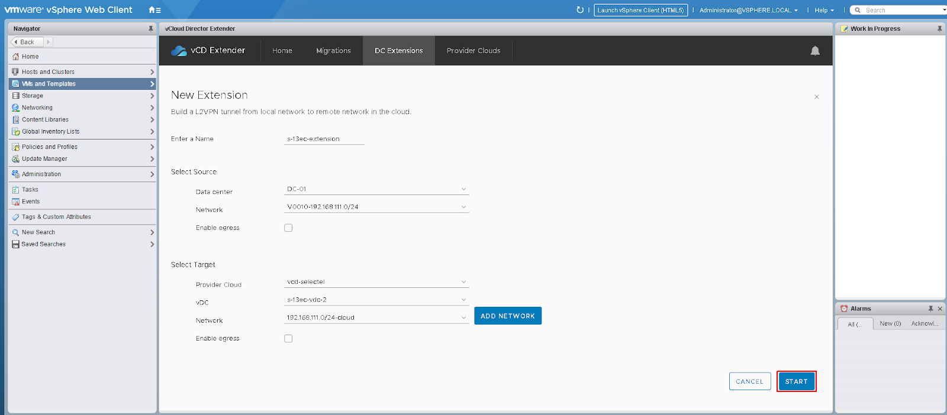Select the All alarms tab
Viewport: 947px width, 415px height.
(x=855, y=324)
